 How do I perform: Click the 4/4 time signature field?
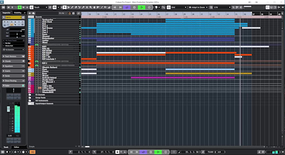click(219, 152)
